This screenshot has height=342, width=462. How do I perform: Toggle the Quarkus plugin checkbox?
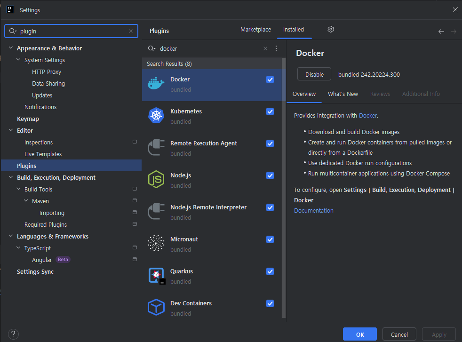270,271
